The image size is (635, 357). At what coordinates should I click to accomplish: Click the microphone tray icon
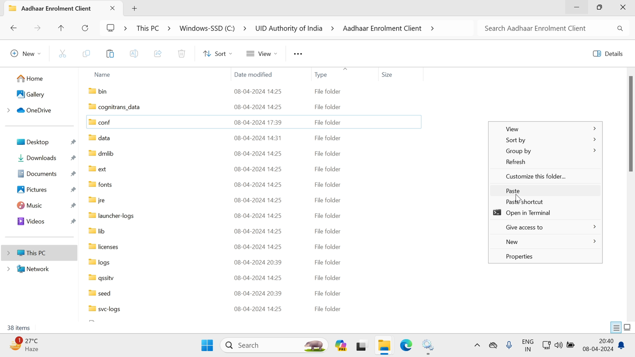click(x=509, y=345)
